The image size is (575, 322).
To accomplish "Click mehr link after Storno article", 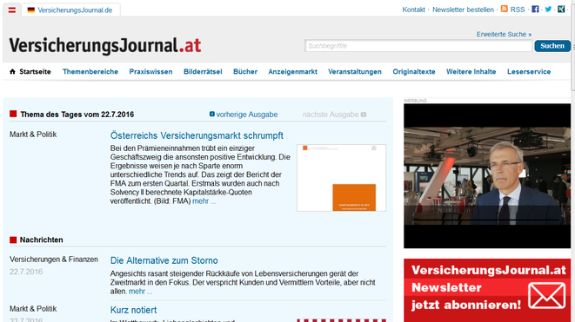I will click(x=140, y=292).
